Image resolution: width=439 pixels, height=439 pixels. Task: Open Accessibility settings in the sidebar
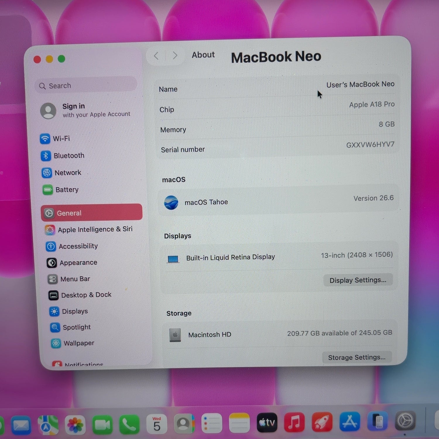(72, 246)
